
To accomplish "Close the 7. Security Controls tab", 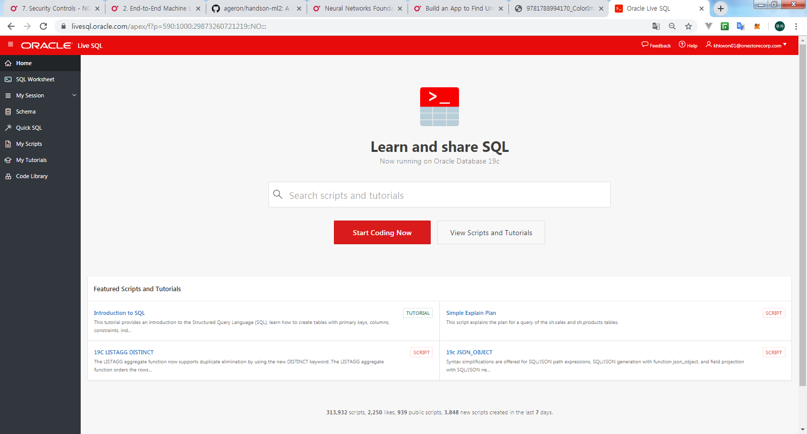I will pos(97,8).
